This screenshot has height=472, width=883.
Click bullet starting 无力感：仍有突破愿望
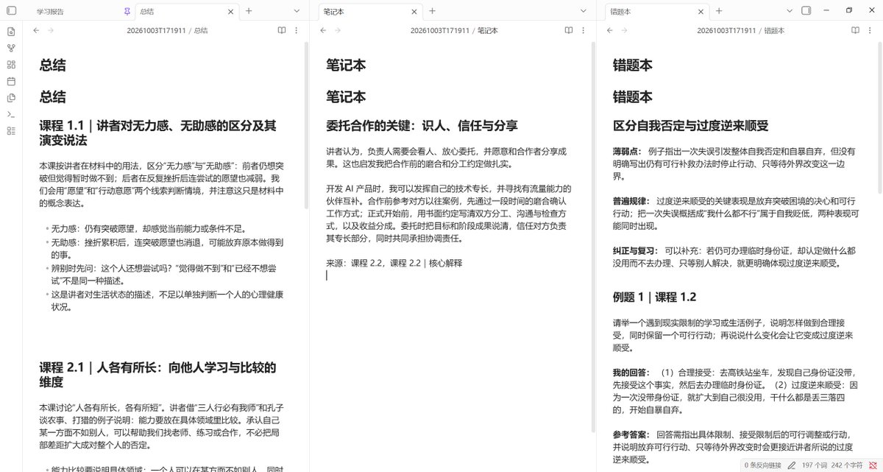click(x=152, y=228)
